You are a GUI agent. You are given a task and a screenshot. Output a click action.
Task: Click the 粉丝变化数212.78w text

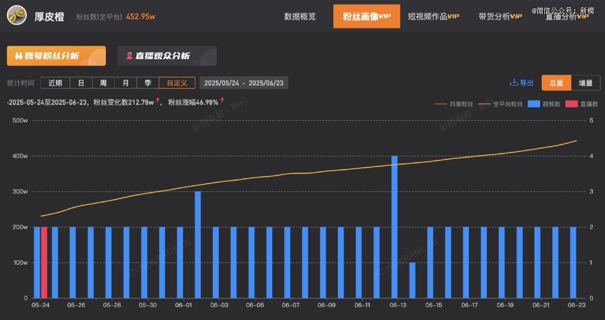point(123,102)
